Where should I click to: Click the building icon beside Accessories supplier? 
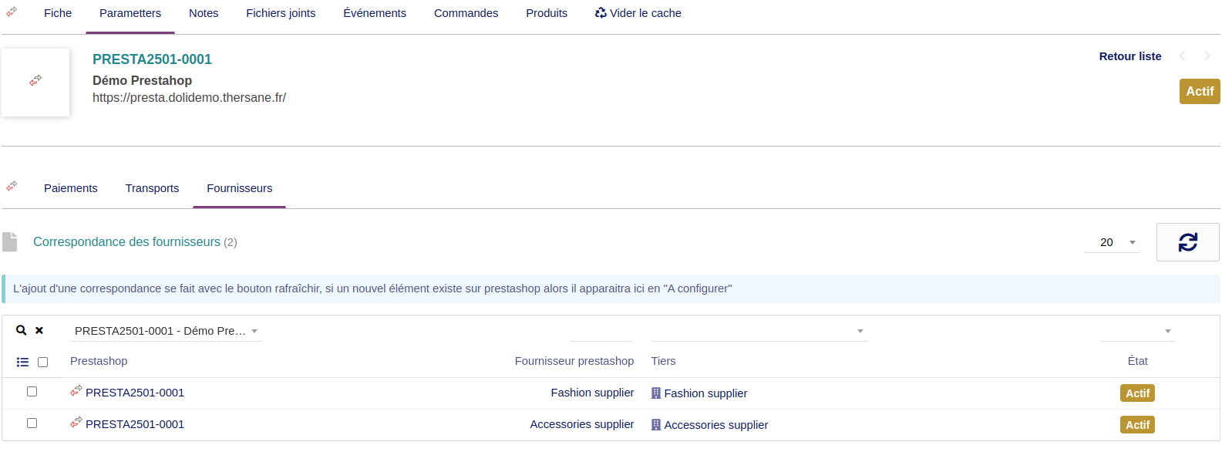pyautogui.click(x=656, y=425)
